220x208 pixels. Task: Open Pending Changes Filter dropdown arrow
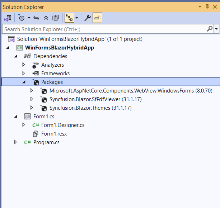click(x=29, y=18)
